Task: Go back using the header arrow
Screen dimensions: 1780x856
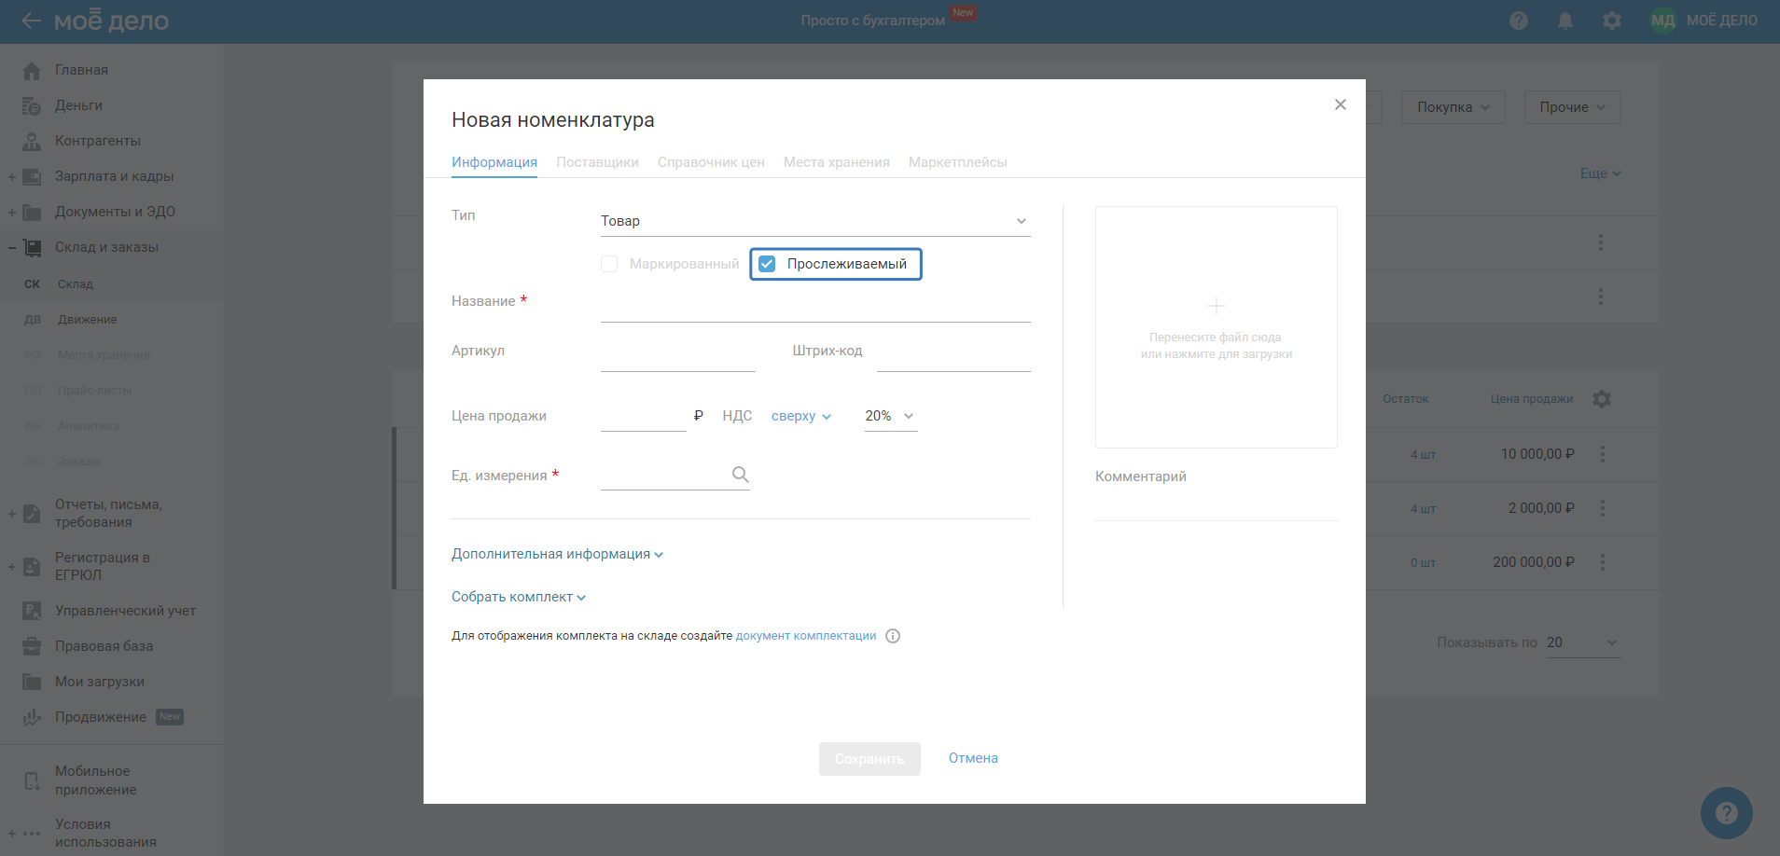Action: pos(31,21)
